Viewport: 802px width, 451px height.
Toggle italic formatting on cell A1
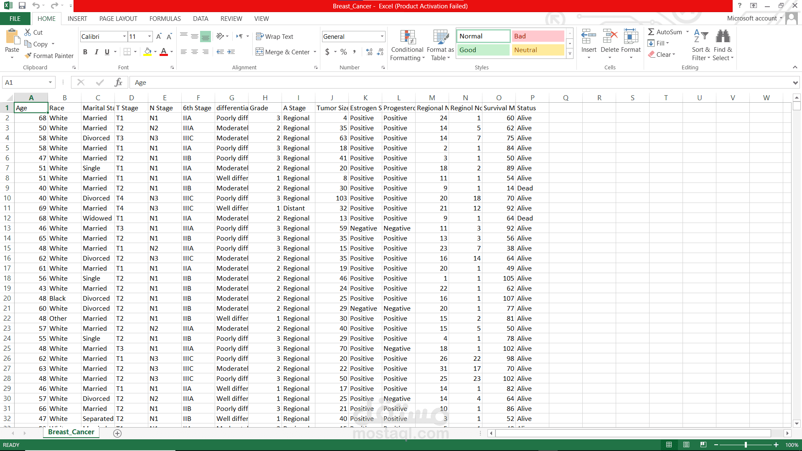[x=96, y=52]
